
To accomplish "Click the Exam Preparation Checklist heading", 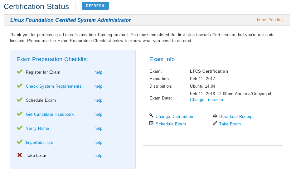I will click(52, 59).
